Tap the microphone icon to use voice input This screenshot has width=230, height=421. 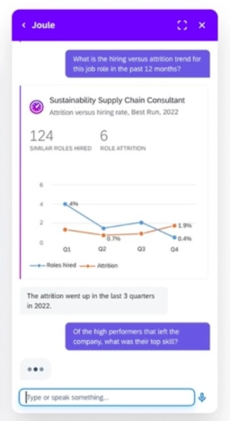[x=203, y=397]
